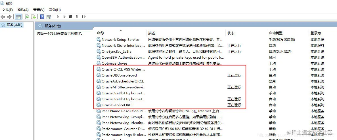
Task: Click 自动(延迟启动) for OneSyncSvc_2c3fa
Action: click(x=280, y=52)
